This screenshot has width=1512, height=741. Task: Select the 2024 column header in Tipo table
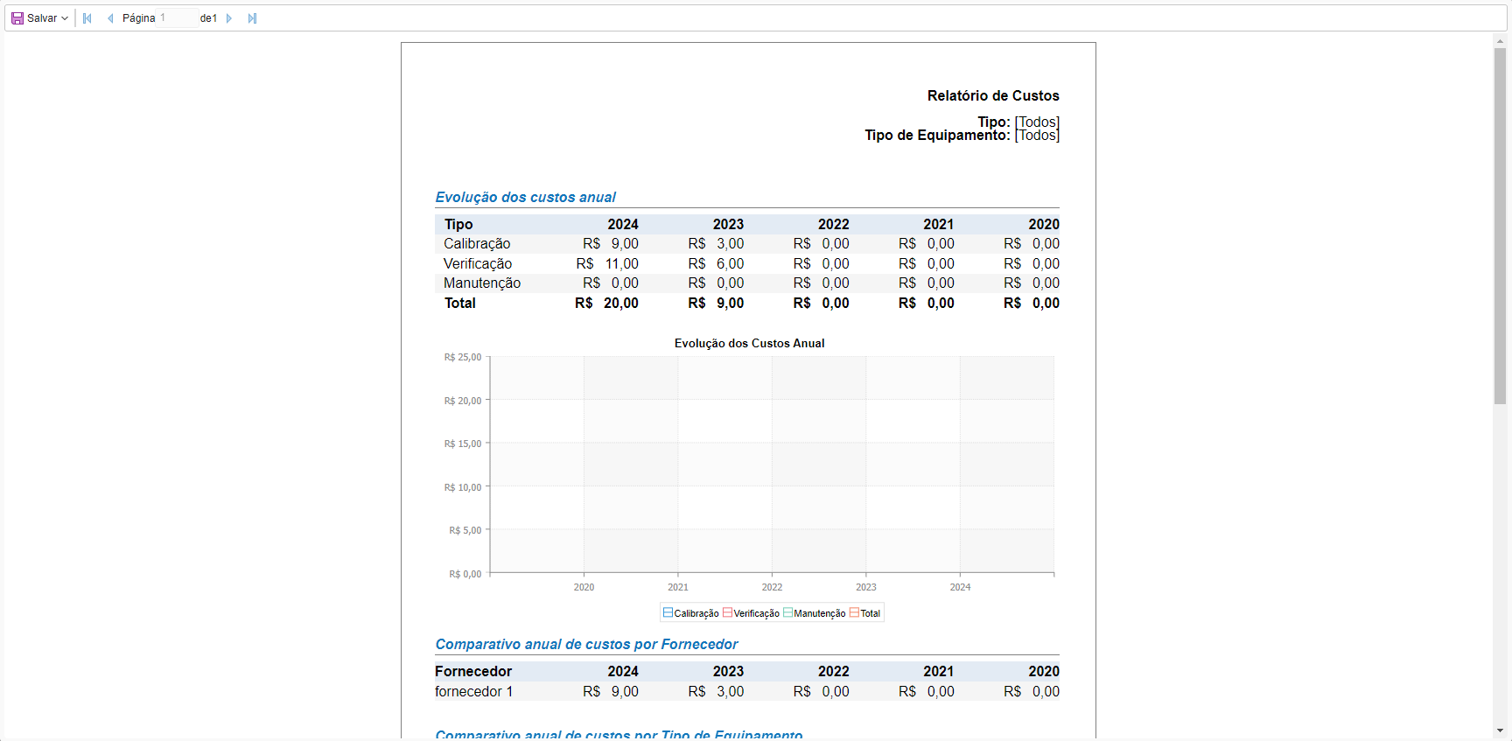coord(623,225)
